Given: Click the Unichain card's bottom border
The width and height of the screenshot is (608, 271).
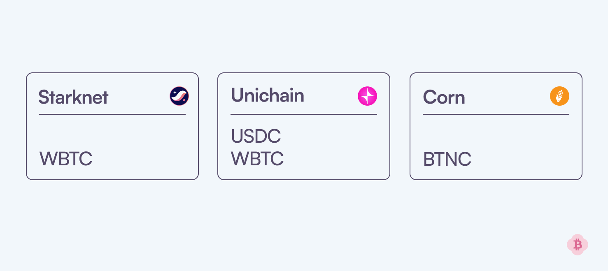Looking at the screenshot, I should (x=303, y=180).
